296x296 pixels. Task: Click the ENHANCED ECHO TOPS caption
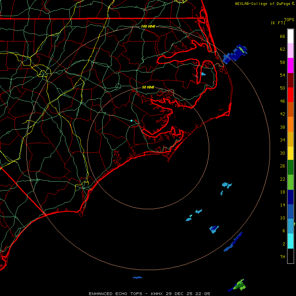(x=115, y=294)
